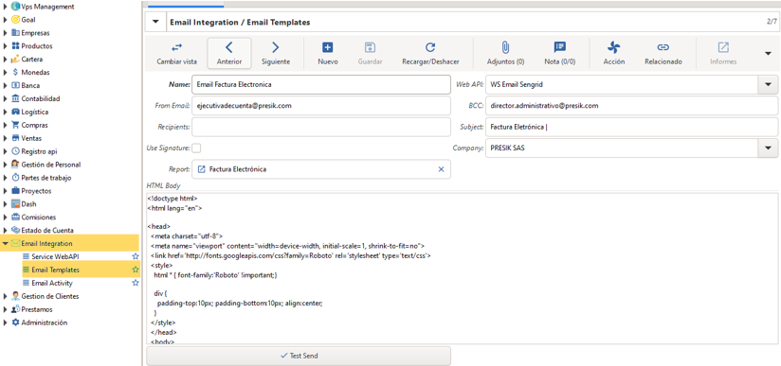Image resolution: width=781 pixels, height=366 pixels.
Task: Expand the Ventas tree node
Action: click(x=6, y=138)
